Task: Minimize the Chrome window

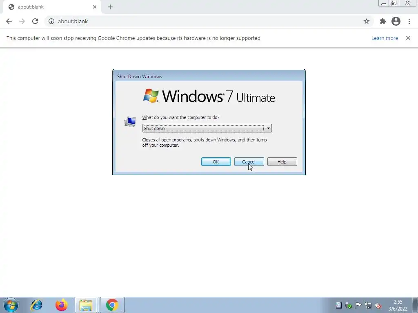Action: click(384, 3)
